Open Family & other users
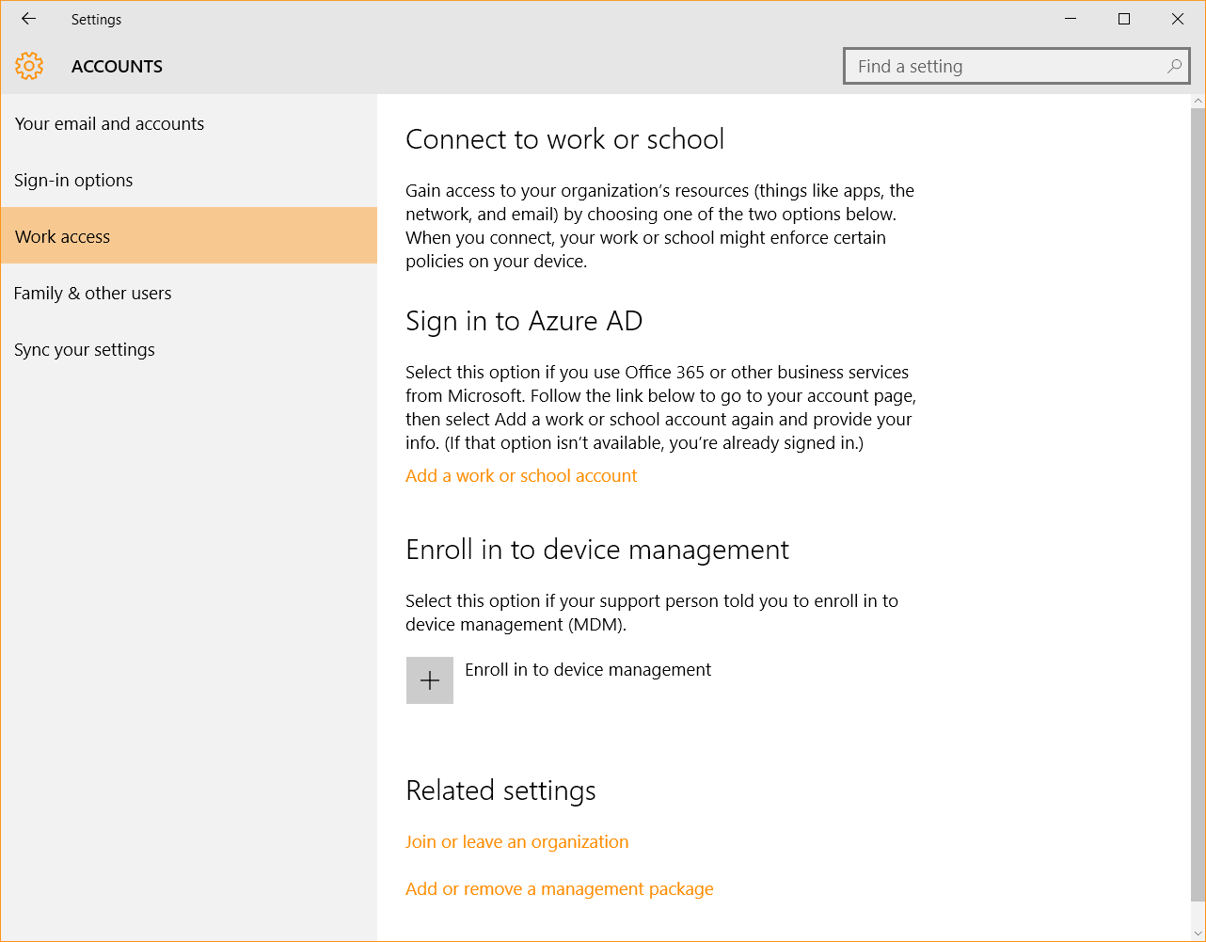The width and height of the screenshot is (1206, 942). (188, 293)
